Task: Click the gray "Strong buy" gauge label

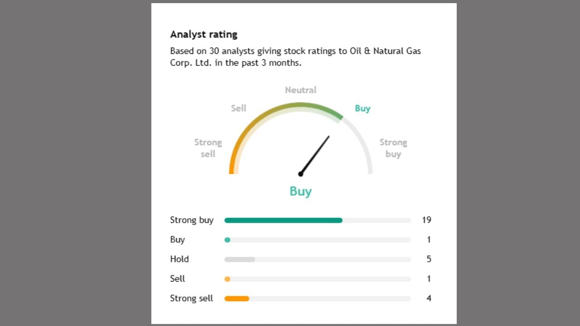Action: pos(393,148)
